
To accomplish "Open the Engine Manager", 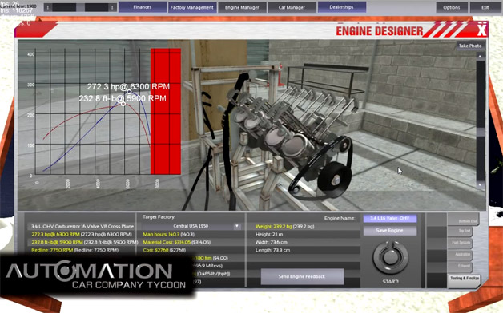I will (242, 7).
